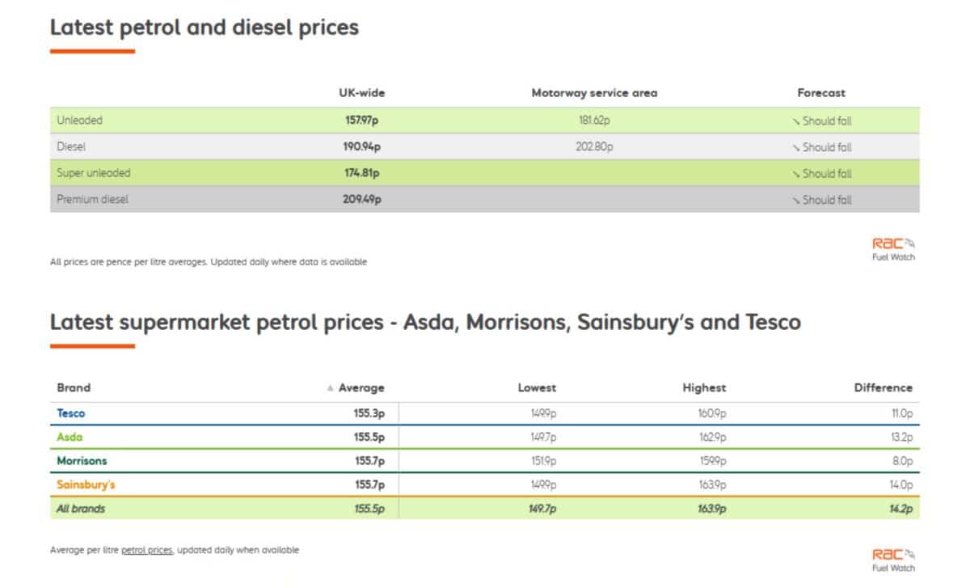The image size is (970, 588).
Task: Click Asda's 162.9p highest price
Action: click(712, 437)
